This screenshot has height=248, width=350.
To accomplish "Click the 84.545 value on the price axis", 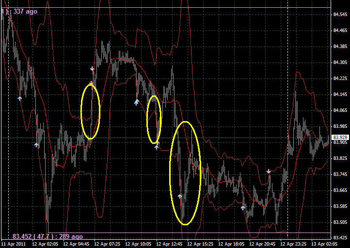I will 340,15.
